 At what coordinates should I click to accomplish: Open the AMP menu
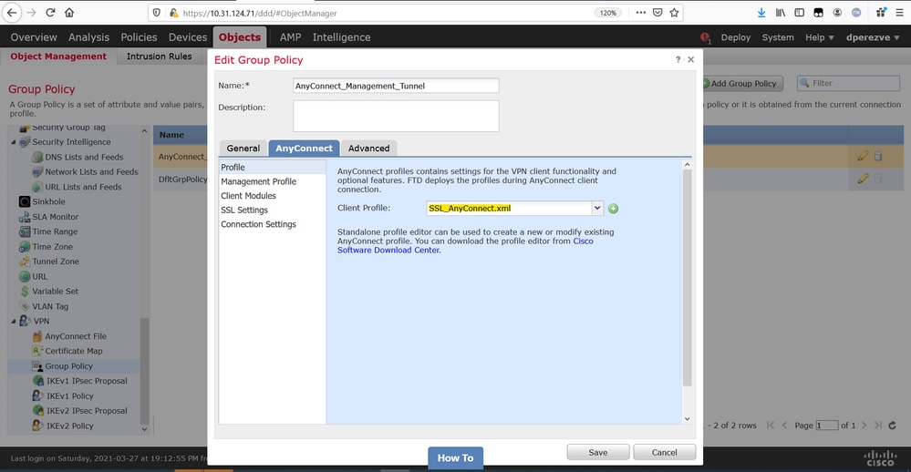[291, 37]
